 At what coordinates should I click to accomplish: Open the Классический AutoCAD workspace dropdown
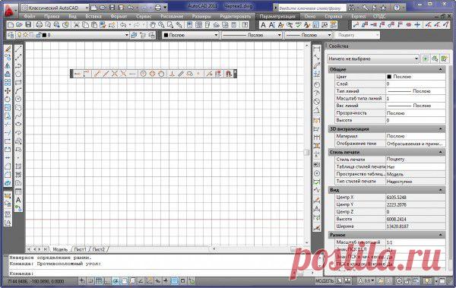point(55,8)
